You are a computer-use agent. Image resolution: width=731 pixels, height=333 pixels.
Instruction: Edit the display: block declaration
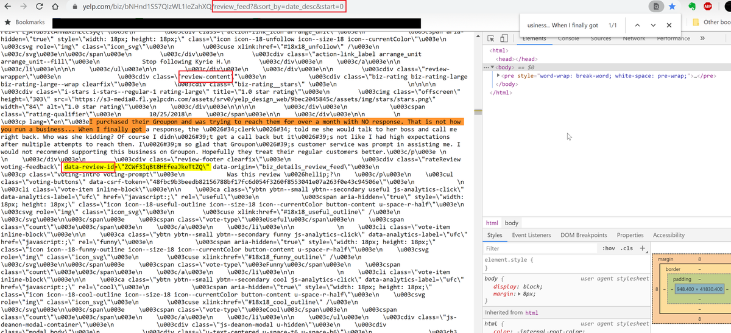518,286
